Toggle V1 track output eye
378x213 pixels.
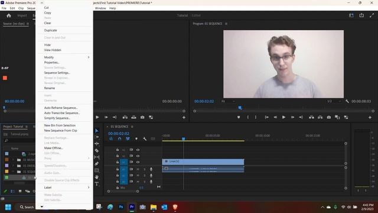click(138, 162)
